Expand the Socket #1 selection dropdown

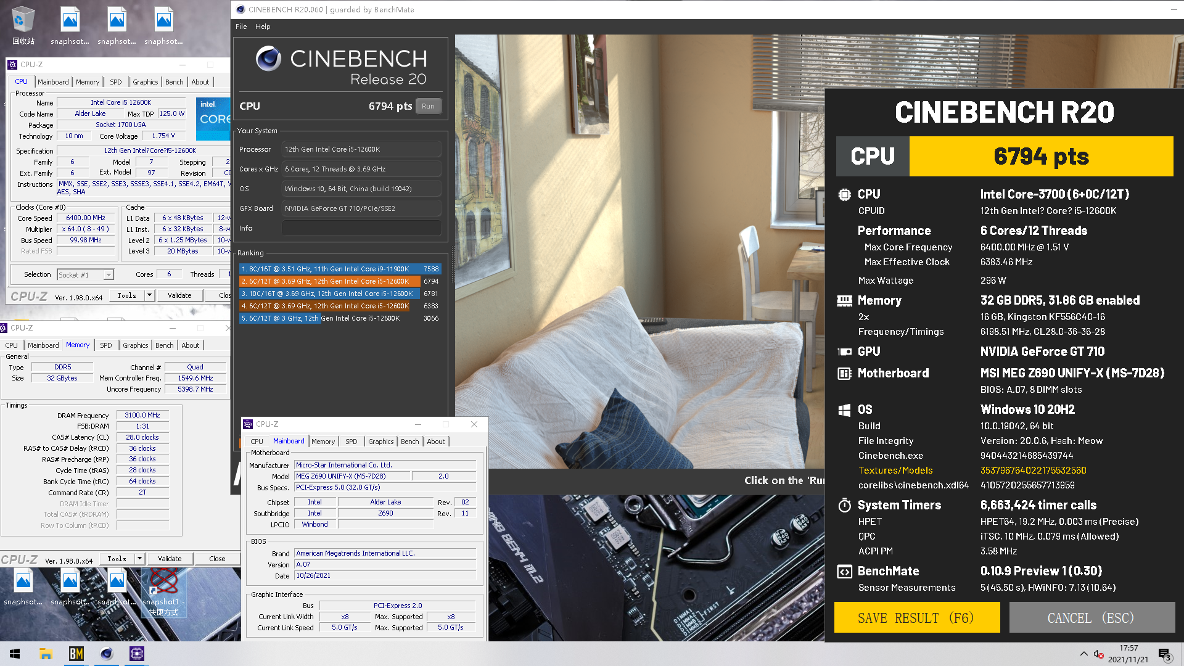click(x=109, y=275)
